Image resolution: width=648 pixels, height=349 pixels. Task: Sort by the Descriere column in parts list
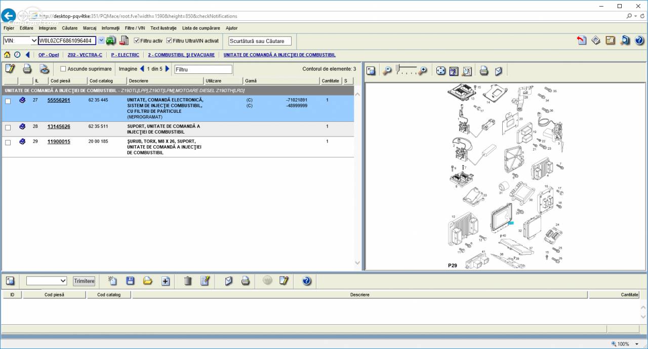(165, 81)
